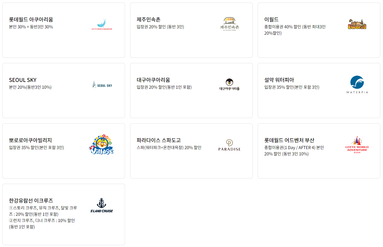Click text '입장권 20% 할인(동반 1인 포함)'

point(164,87)
